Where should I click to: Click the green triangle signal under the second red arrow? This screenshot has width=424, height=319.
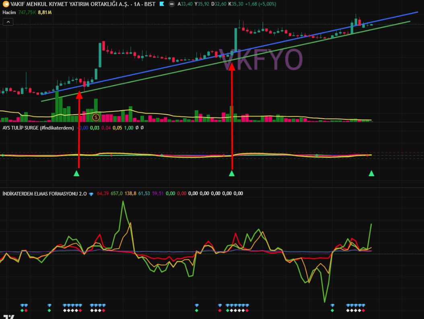(x=232, y=173)
